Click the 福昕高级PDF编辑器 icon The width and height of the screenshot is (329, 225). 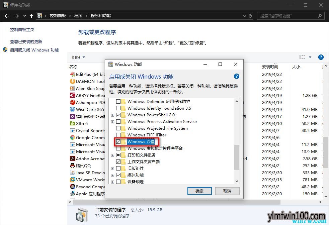pyautogui.click(x=72, y=116)
